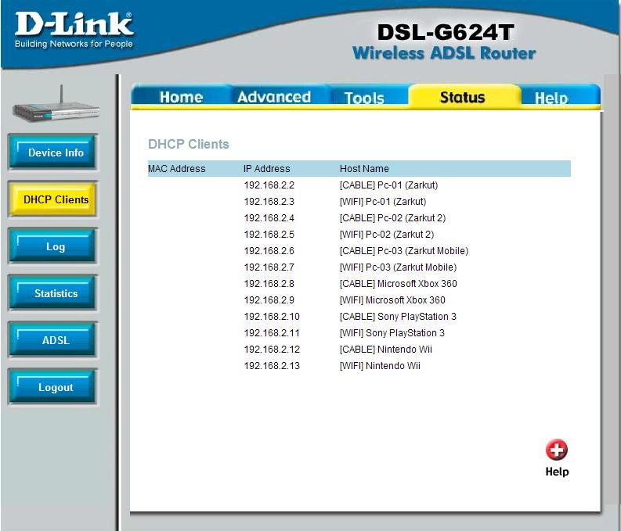Select IP address 192.168.2.8

[269, 284]
